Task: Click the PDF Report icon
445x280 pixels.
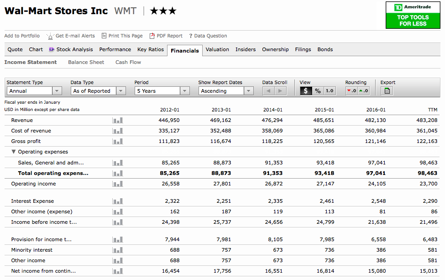Action: tap(152, 36)
